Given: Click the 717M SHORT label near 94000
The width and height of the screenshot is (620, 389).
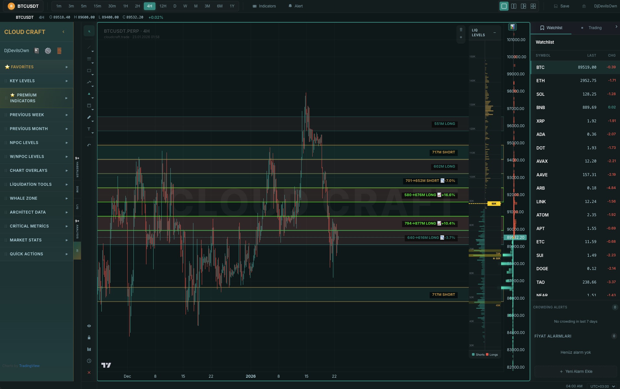Looking at the screenshot, I should pos(443,152).
